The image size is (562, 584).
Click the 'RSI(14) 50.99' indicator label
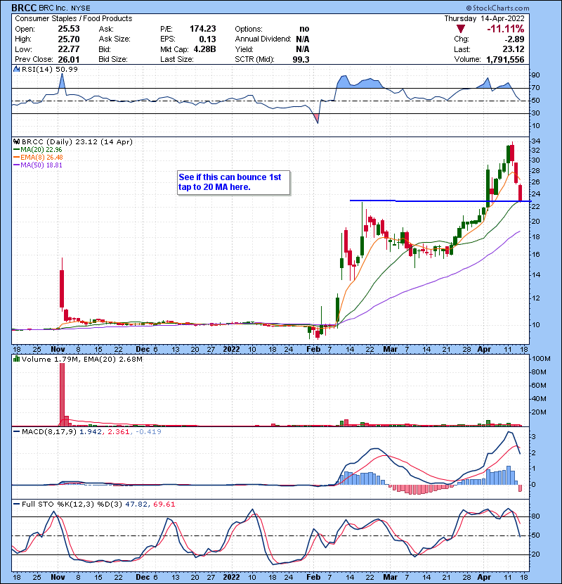(x=50, y=69)
